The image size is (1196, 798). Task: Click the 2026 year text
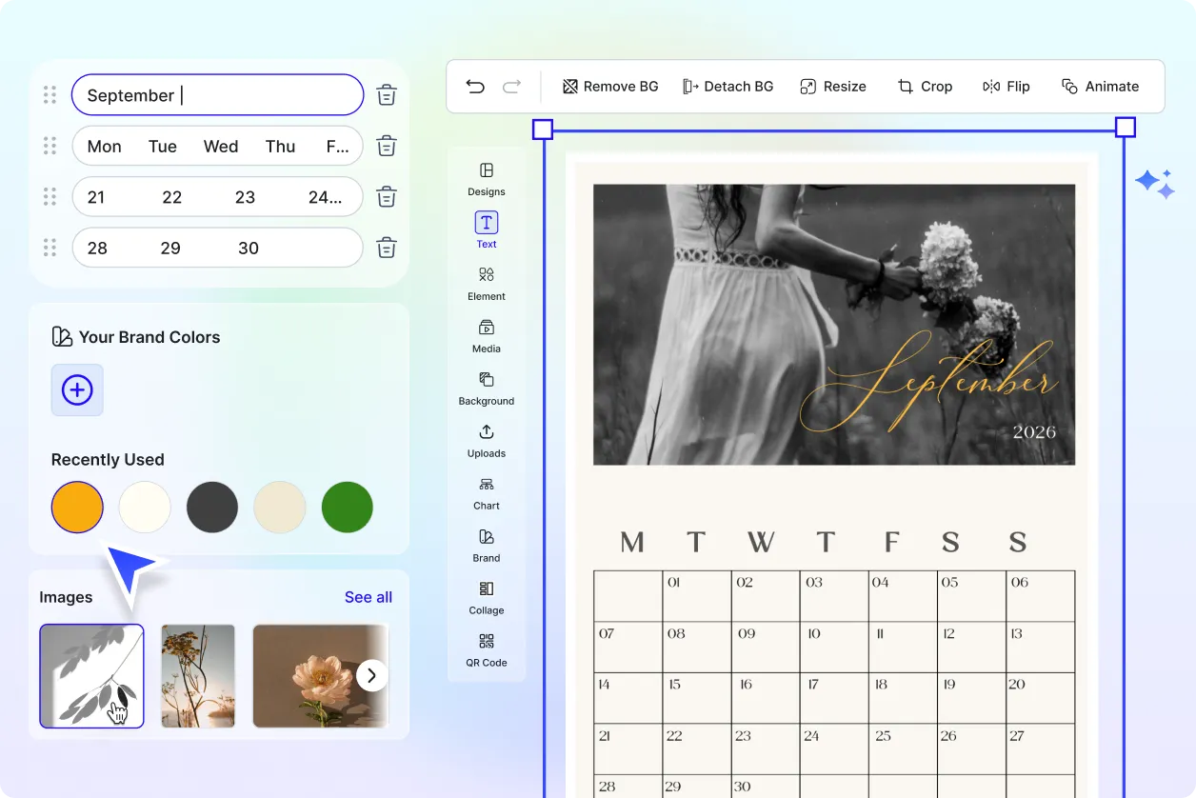pyautogui.click(x=1034, y=432)
